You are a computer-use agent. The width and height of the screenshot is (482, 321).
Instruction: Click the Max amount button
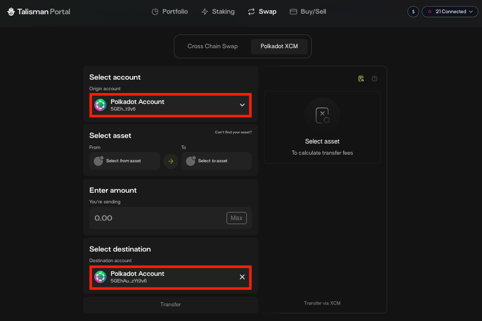[236, 218]
